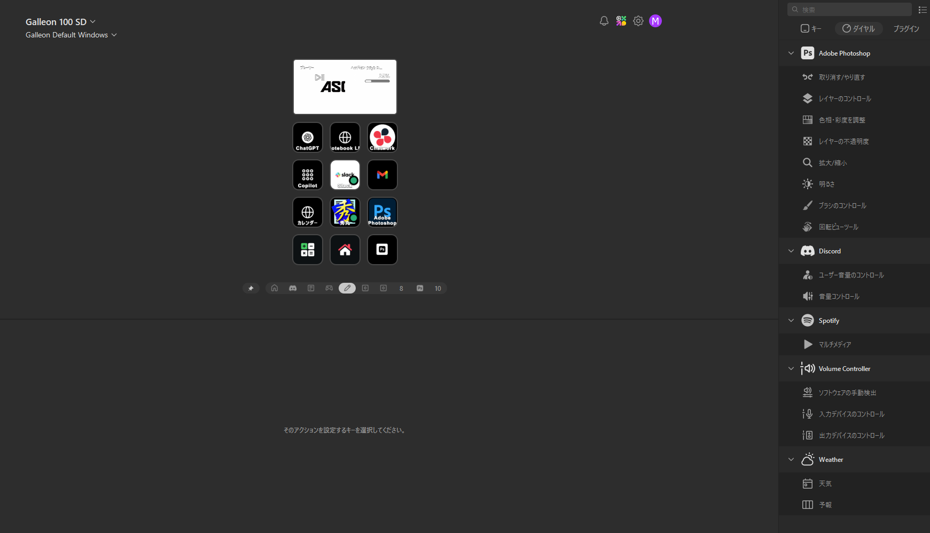The height and width of the screenshot is (533, 930).
Task: Choose Spotify マルチメディア action
Action: tap(854, 344)
